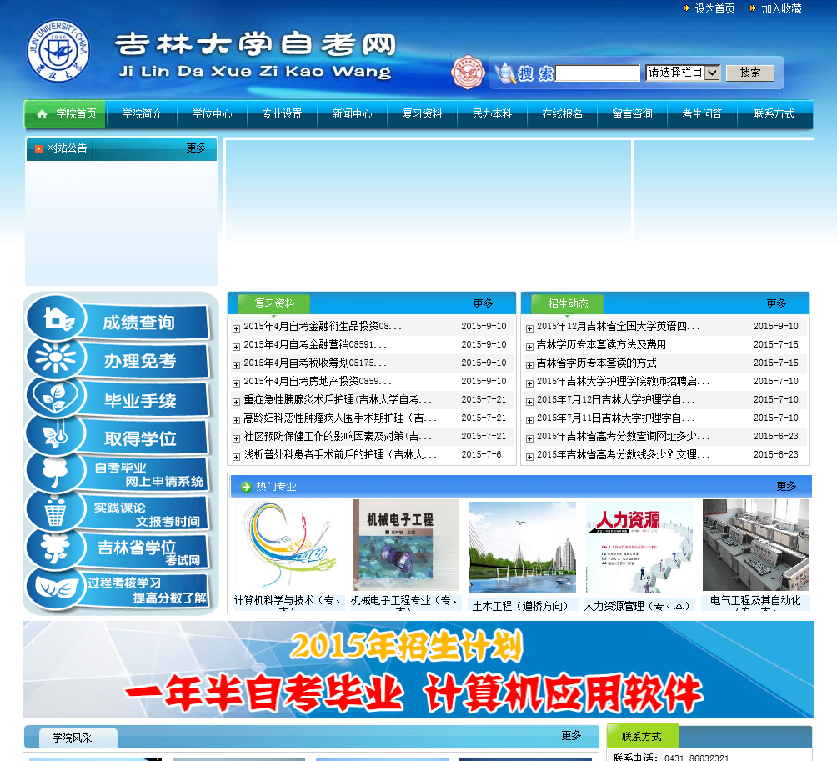Image resolution: width=837 pixels, height=761 pixels.
Task: Click 更多 in the 招生动态 panel
Action: click(x=776, y=303)
